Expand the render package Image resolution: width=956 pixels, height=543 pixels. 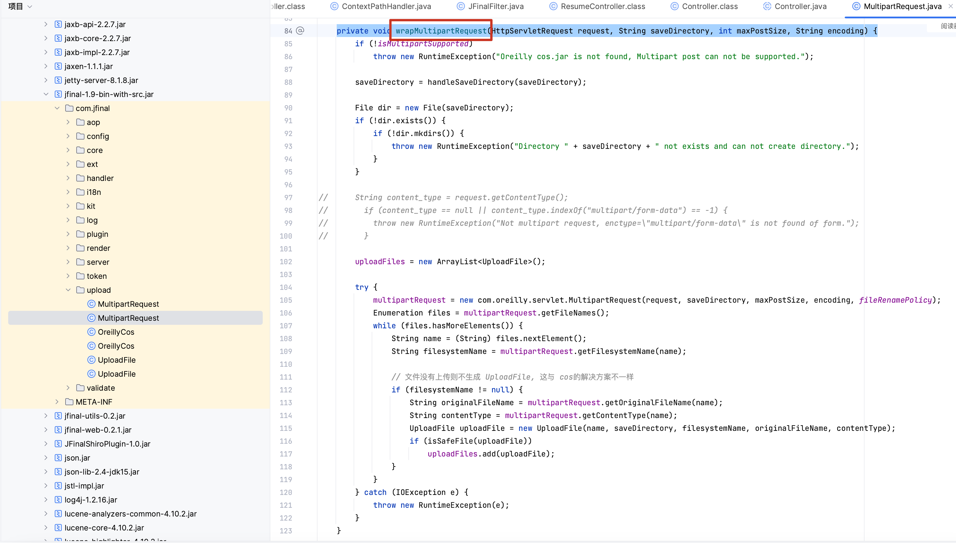68,248
